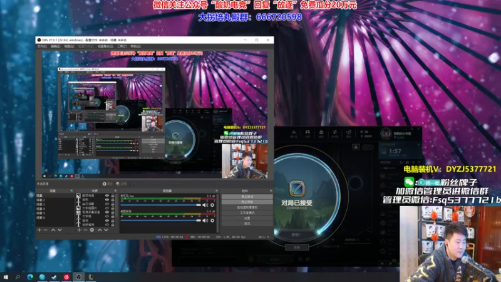Image resolution: width=501 pixels, height=282 pixels.
Task: Add a new scene with the plus icon
Action: 39,230
